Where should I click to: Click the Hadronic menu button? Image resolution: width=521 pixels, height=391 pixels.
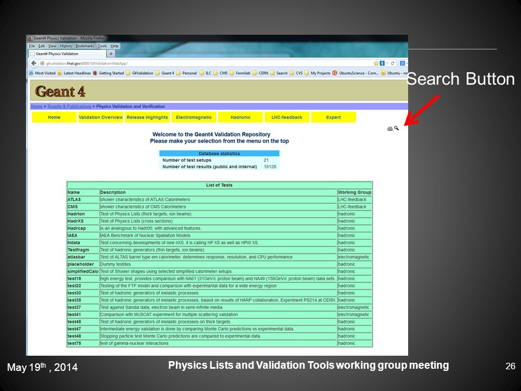point(240,117)
